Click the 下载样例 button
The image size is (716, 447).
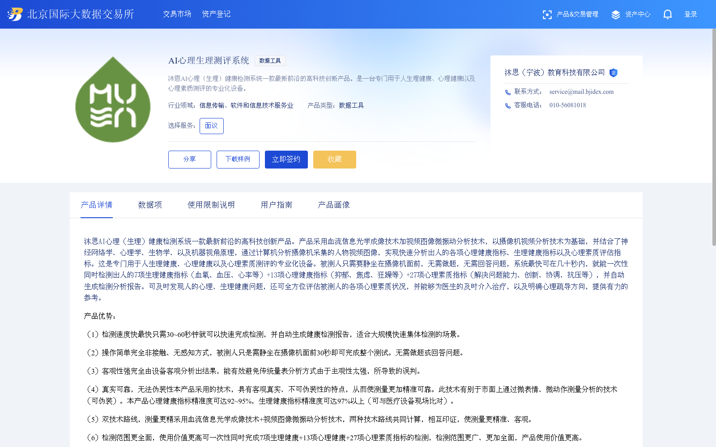[x=238, y=160]
